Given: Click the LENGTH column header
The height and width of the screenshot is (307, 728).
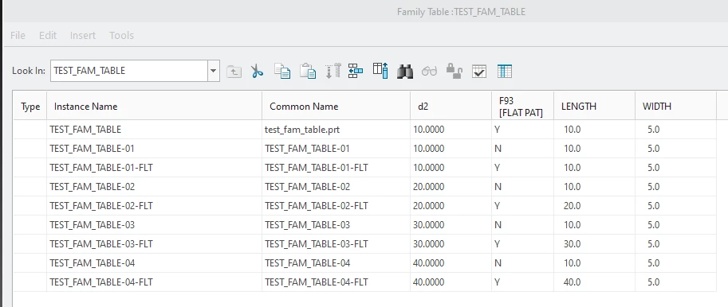Looking at the screenshot, I should pos(594,107).
